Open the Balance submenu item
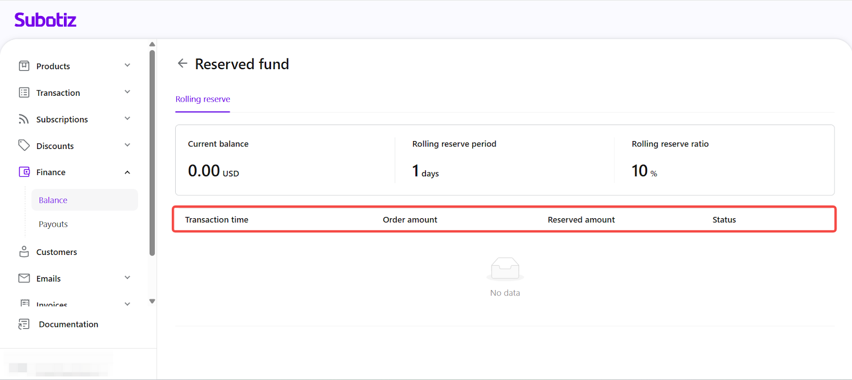Image resolution: width=852 pixels, height=380 pixels. [x=53, y=200]
